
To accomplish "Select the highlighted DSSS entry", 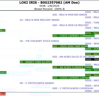I will point(92,54).
